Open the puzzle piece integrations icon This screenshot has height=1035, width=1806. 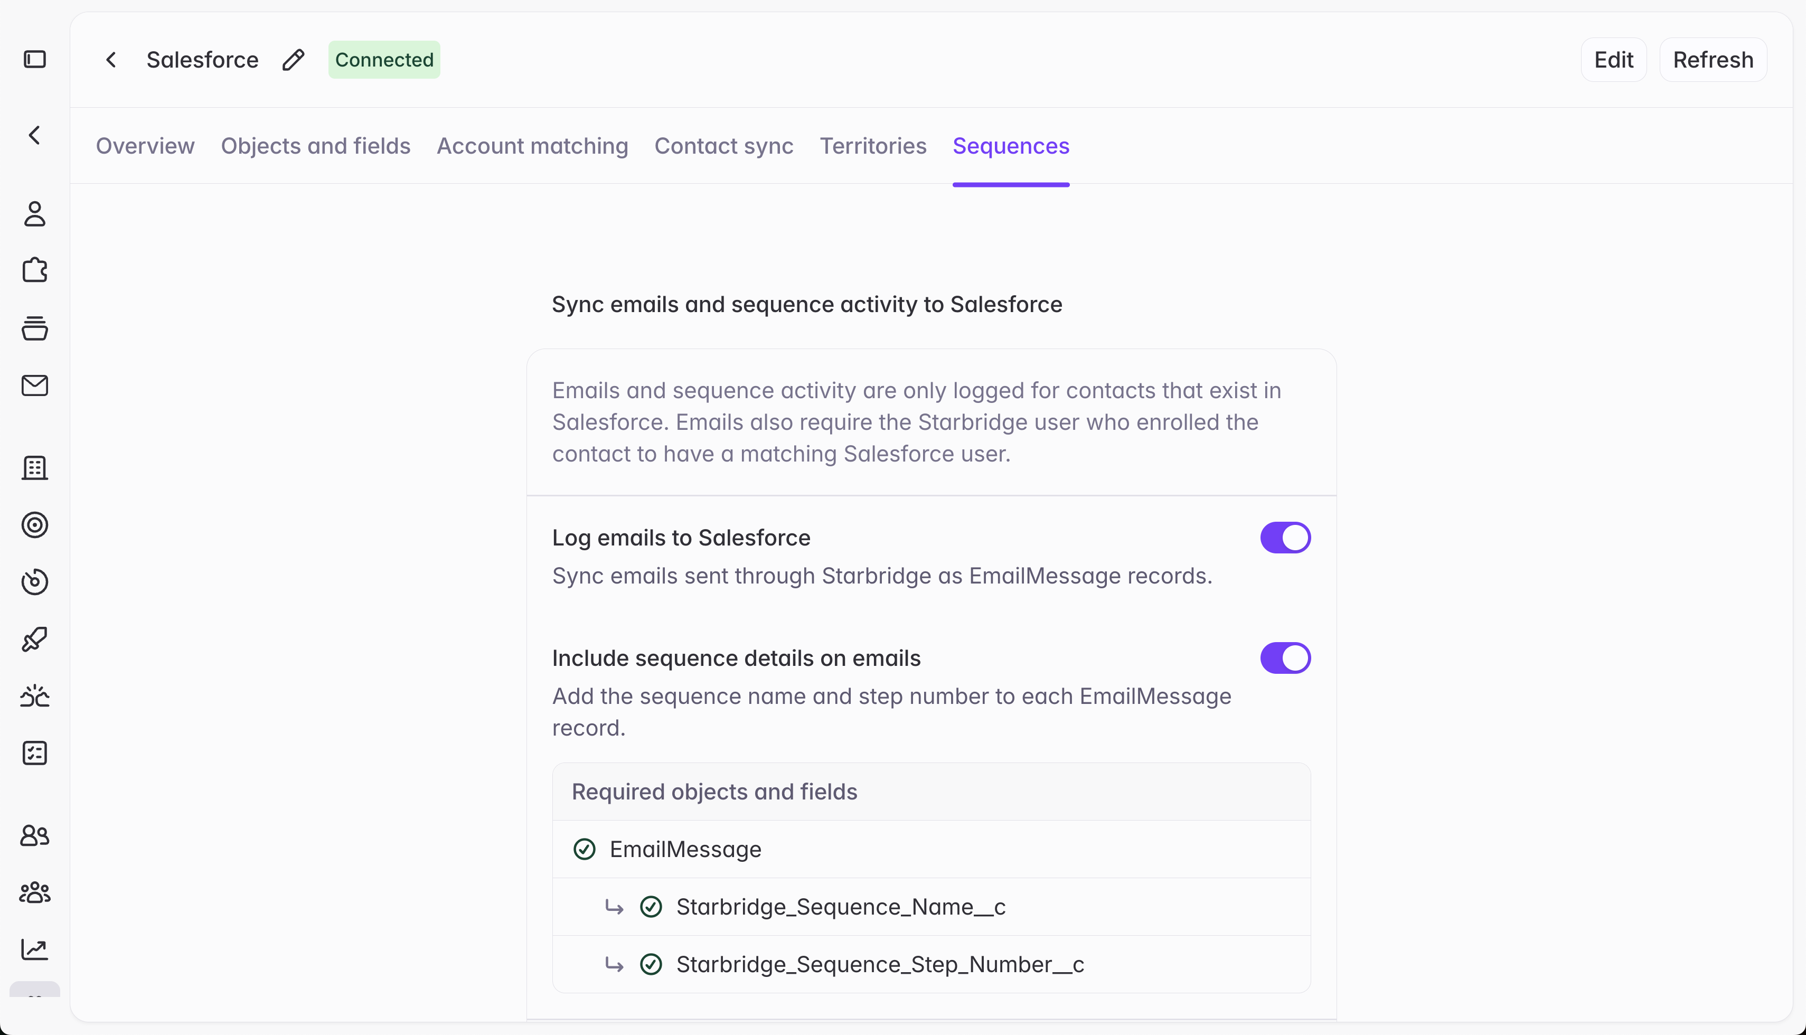[35, 270]
